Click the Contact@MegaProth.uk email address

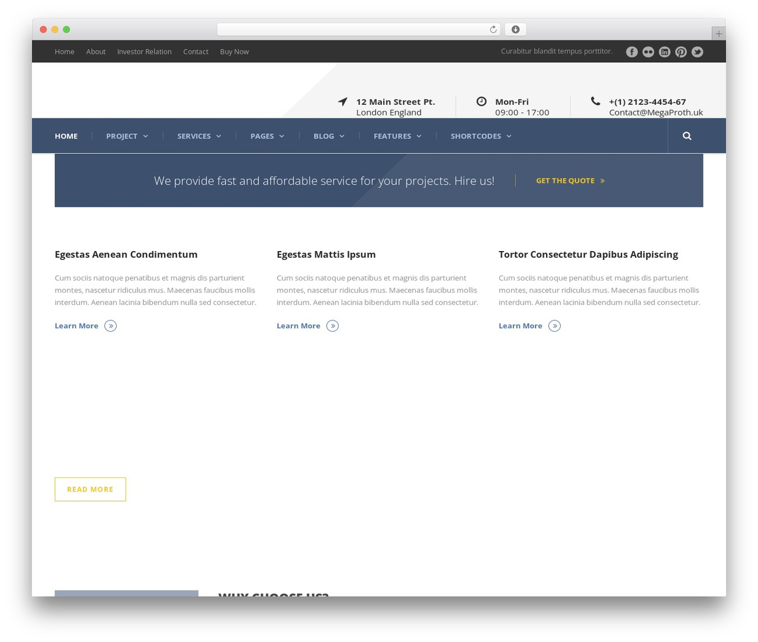(656, 113)
